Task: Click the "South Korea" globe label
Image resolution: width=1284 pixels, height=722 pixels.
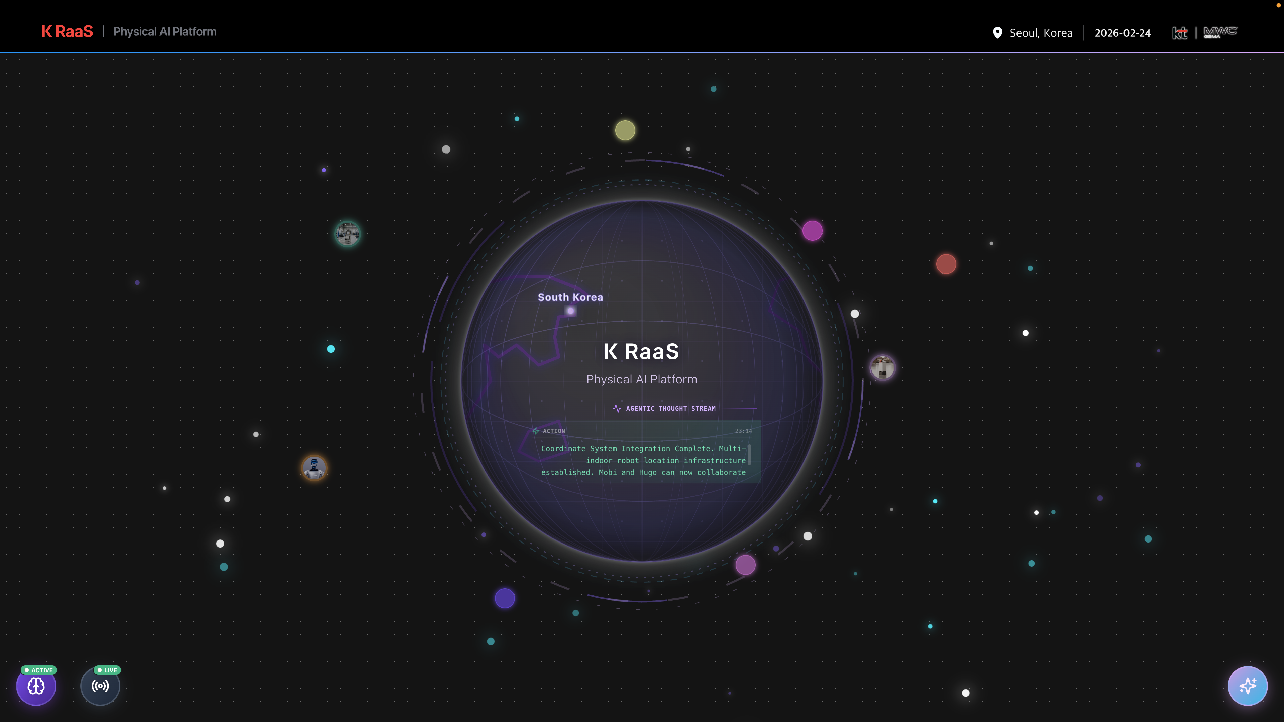Action: pos(570,297)
